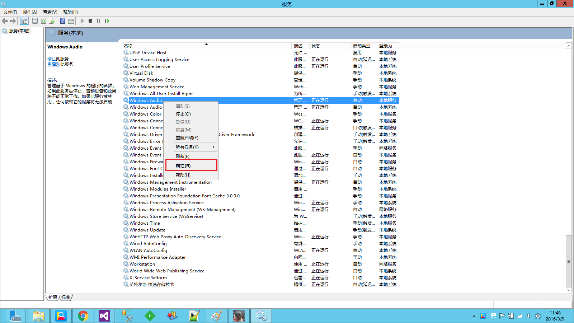The image size is (574, 323).
Task: Click the network signal tray icon
Action: click(x=519, y=316)
